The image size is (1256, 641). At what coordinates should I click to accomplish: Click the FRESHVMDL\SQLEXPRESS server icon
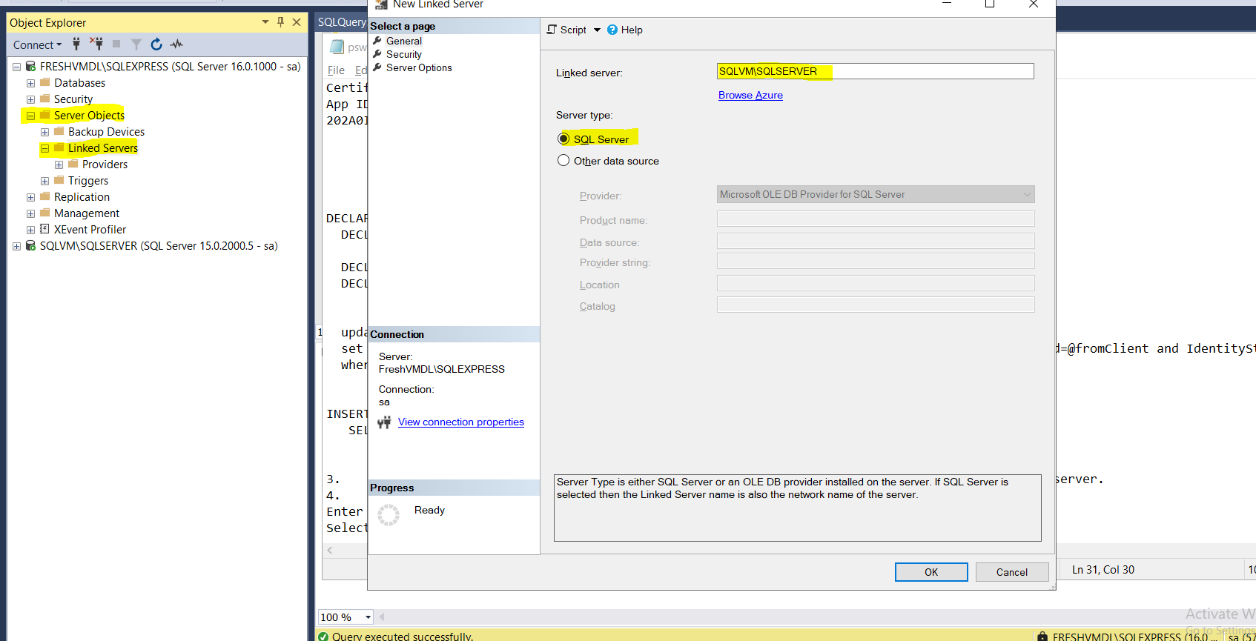[x=30, y=66]
